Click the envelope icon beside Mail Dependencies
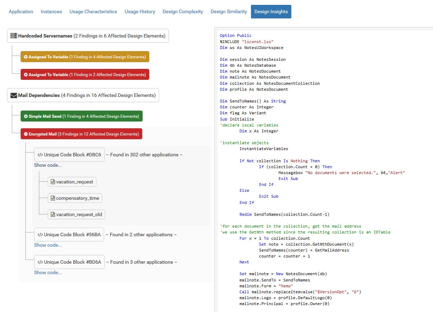This screenshot has width=433, height=312. coord(14,95)
